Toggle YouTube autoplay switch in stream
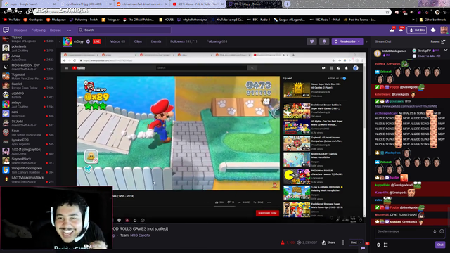Viewport: 450px width, 253px height. (x=344, y=78)
